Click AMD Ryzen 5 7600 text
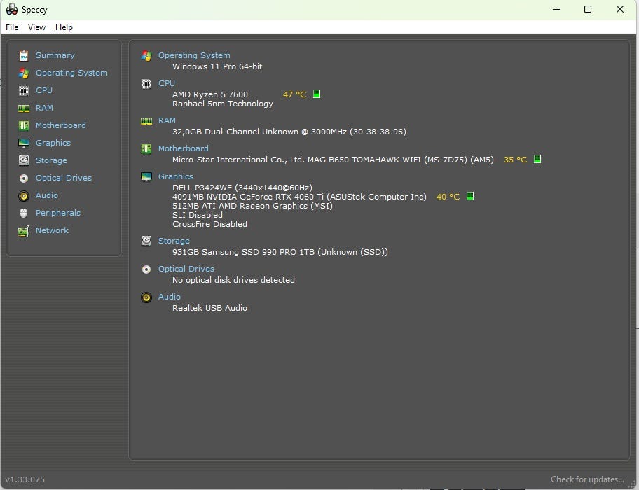This screenshot has width=639, height=490. [210, 94]
